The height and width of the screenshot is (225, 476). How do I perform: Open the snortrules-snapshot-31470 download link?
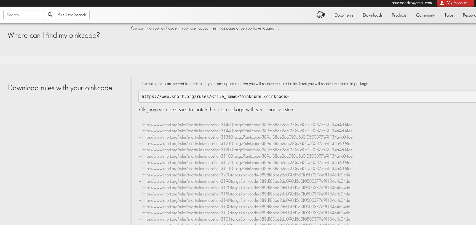[x=247, y=125]
